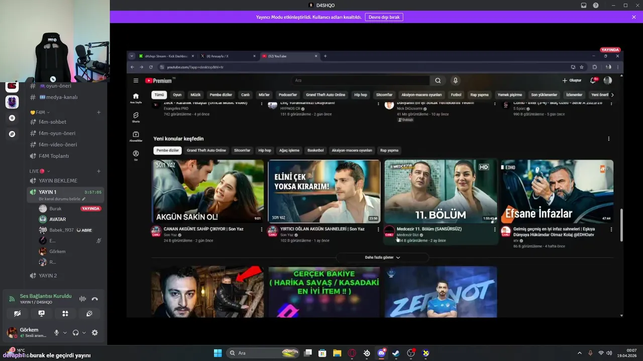Open YouTube Shorts in the sidebar

(136, 117)
